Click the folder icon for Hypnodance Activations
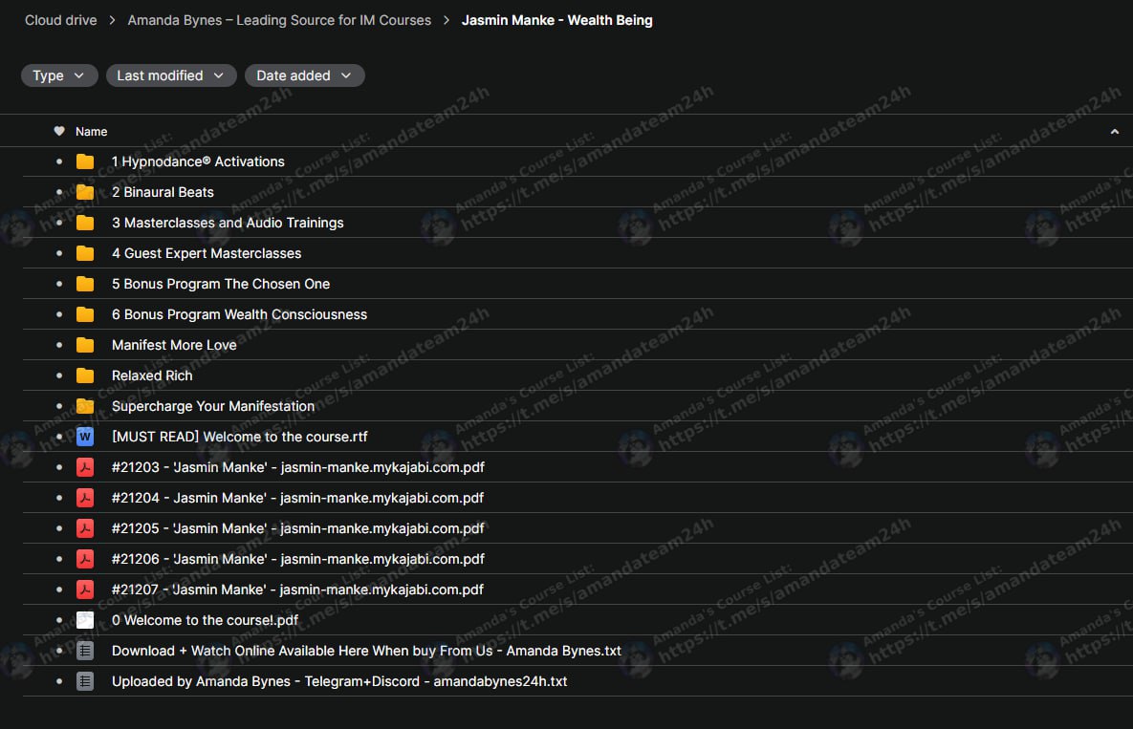Viewport: 1133px width, 729px height. coord(85,161)
